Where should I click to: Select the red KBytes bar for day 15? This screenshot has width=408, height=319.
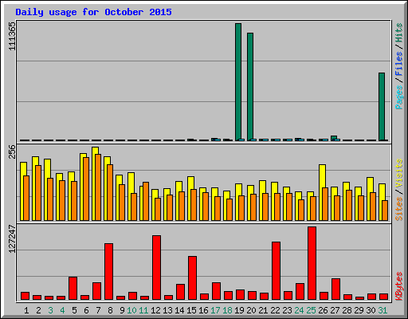pyautogui.click(x=192, y=278)
